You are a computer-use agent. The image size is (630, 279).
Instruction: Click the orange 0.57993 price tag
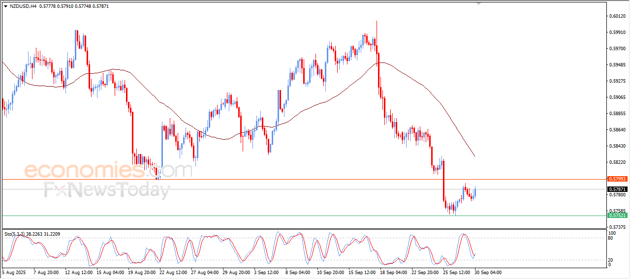click(617, 179)
